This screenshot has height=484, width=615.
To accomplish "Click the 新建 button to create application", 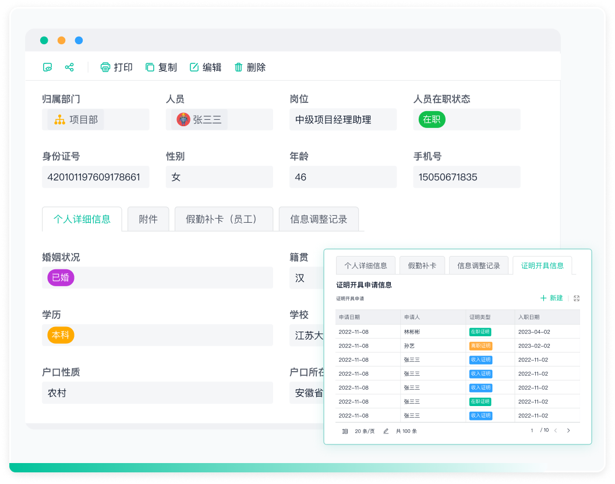I will [551, 298].
